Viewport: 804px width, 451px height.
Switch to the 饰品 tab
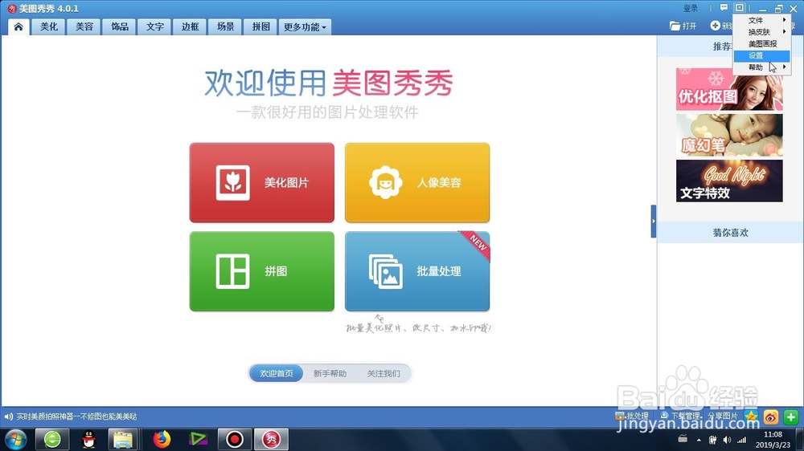(120, 26)
